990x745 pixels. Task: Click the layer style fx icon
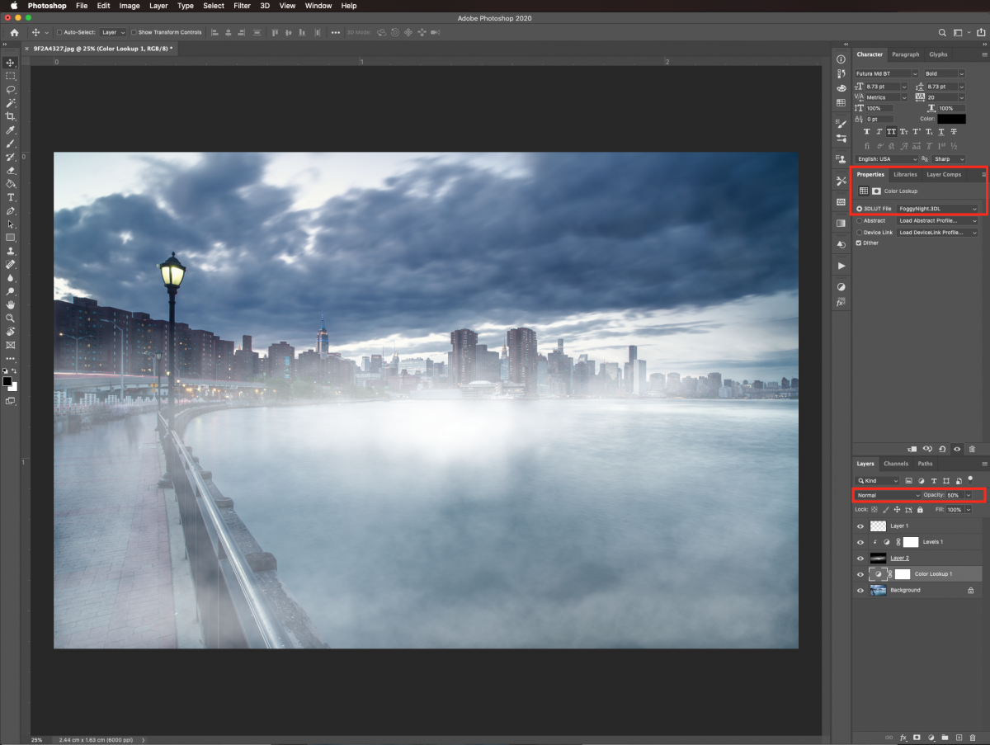tap(903, 737)
